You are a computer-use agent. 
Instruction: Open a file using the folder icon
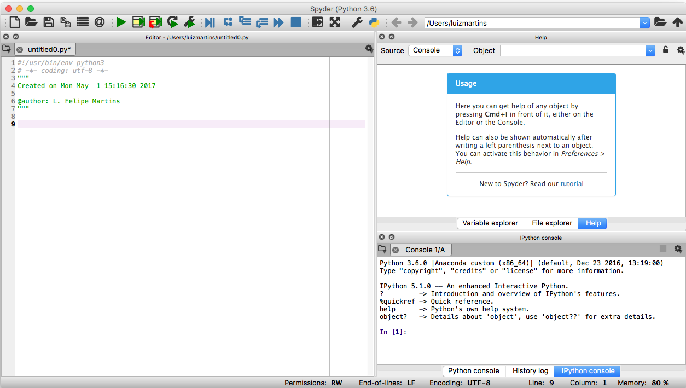31,22
